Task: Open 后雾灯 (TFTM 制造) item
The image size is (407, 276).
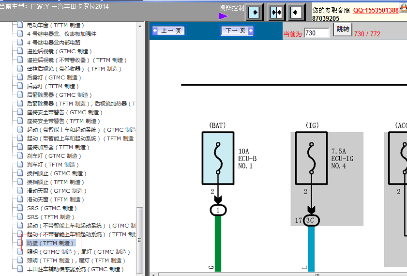Action: click(53, 86)
